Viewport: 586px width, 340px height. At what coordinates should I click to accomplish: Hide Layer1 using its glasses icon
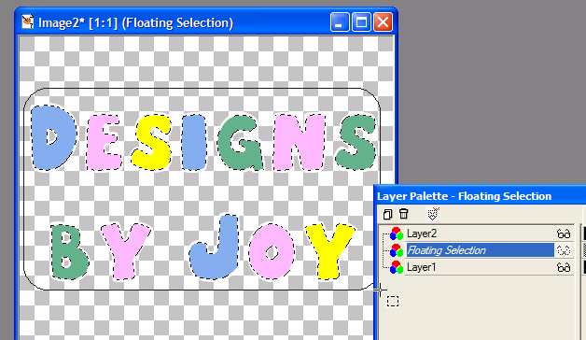click(x=564, y=267)
